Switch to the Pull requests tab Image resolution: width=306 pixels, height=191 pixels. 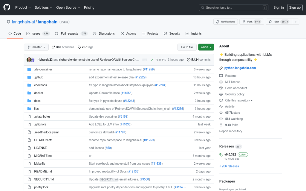[71, 33]
